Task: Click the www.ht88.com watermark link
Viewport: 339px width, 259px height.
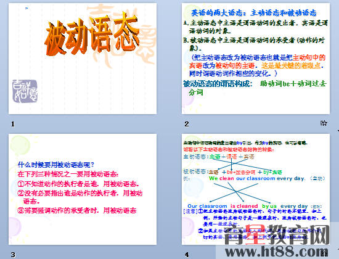Action: (276, 252)
